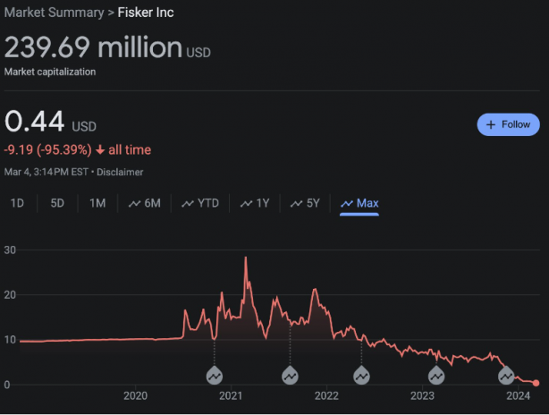549x415 pixels.
Task: Show the 1M chart range
Action: click(97, 203)
